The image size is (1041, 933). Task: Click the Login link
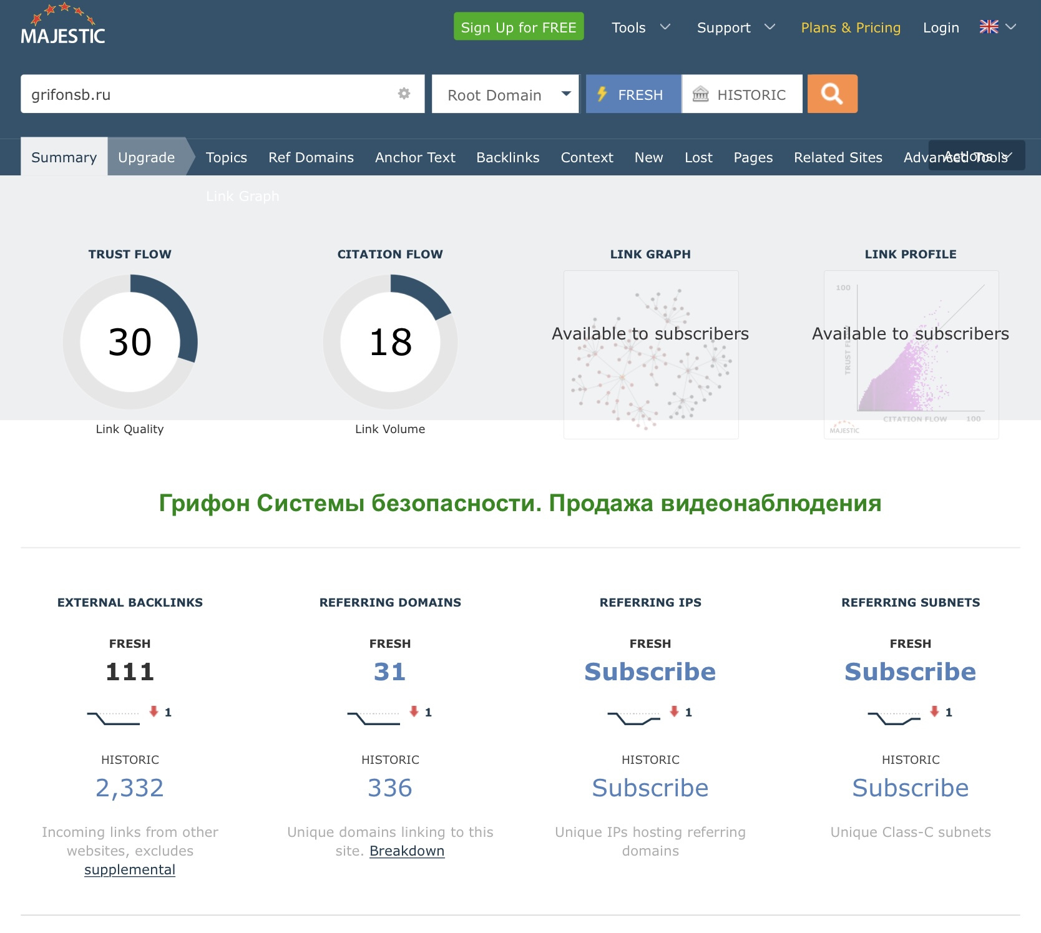941,27
